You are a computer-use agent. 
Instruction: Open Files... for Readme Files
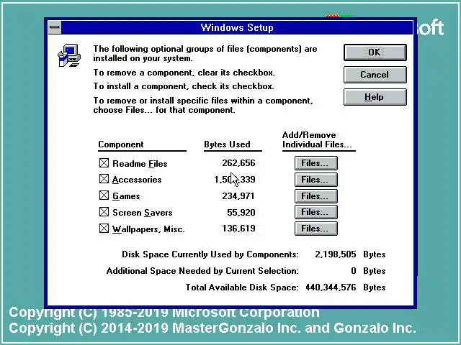315,163
